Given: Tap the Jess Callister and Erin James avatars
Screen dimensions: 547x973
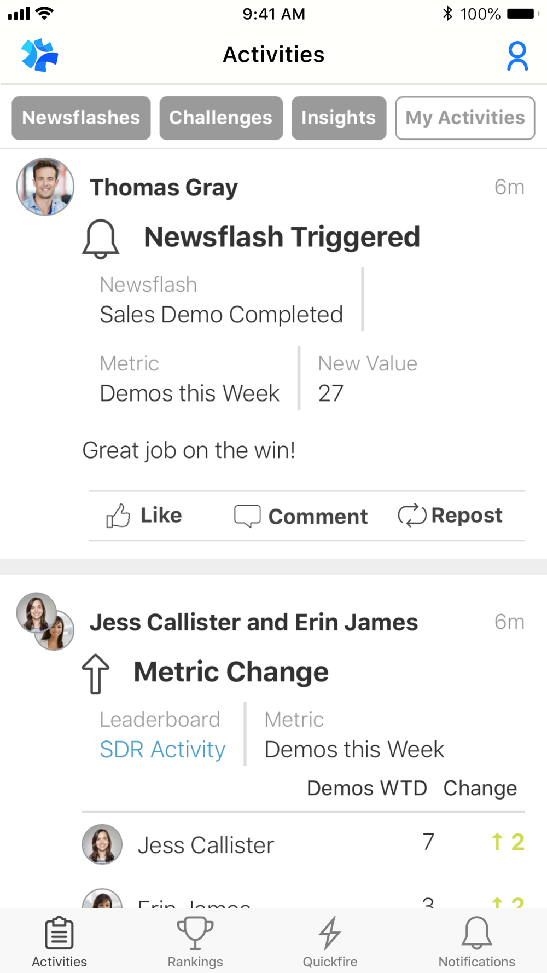Looking at the screenshot, I should [45, 621].
